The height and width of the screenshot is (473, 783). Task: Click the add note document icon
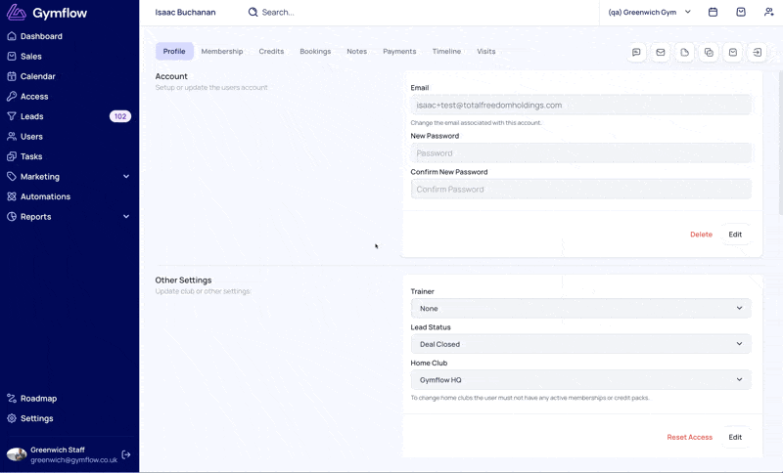click(x=684, y=53)
